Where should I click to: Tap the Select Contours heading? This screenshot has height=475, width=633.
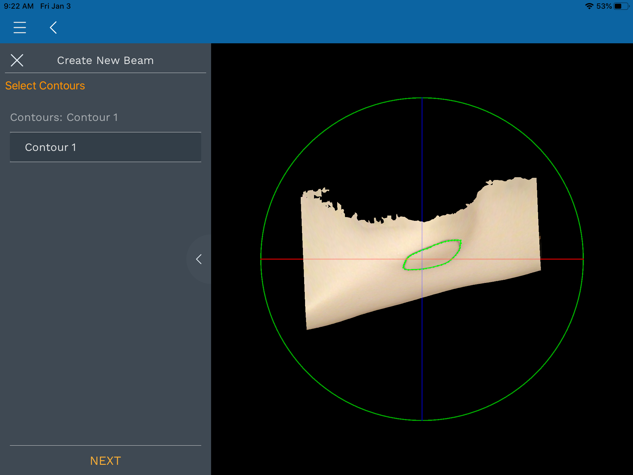pos(45,86)
